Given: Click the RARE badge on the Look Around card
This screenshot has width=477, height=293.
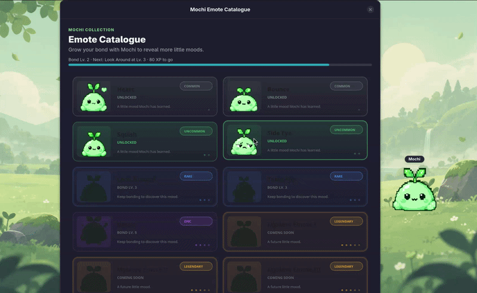Looking at the screenshot, I should (196, 176).
